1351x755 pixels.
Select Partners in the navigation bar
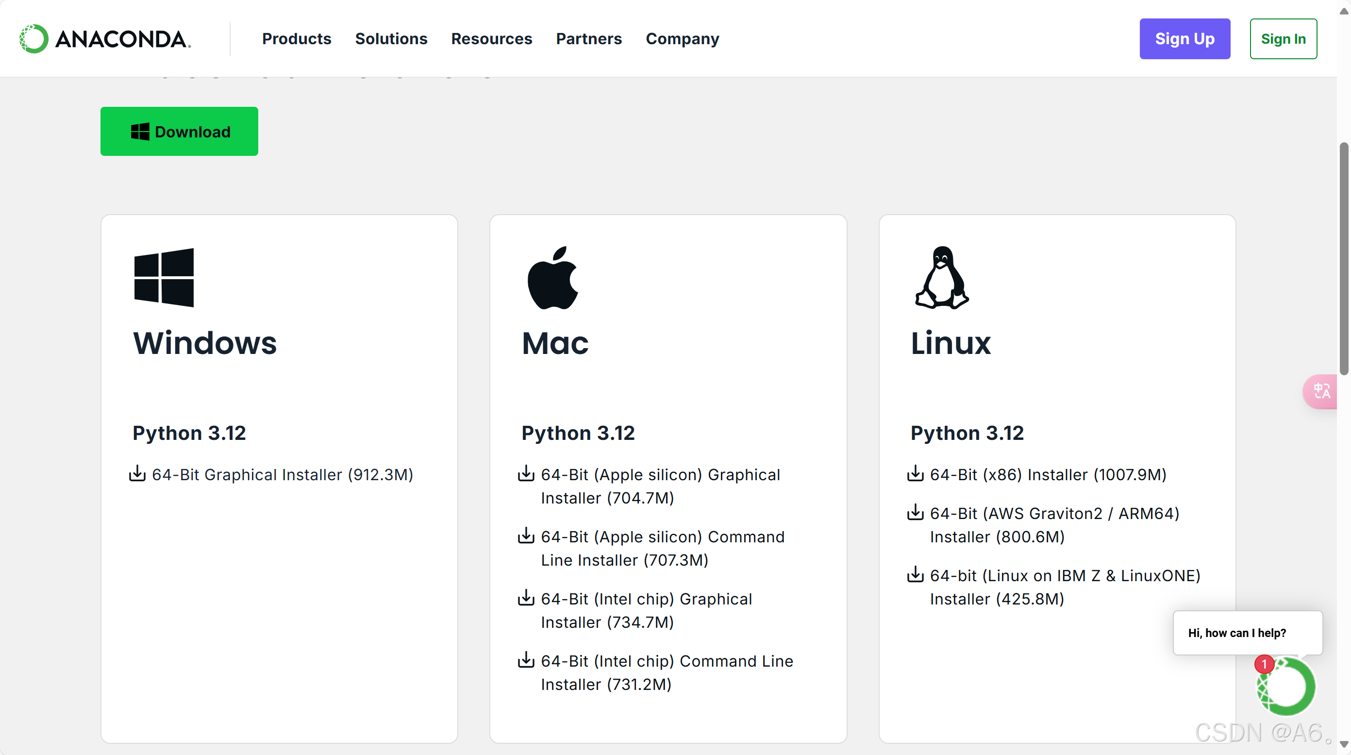click(x=588, y=38)
